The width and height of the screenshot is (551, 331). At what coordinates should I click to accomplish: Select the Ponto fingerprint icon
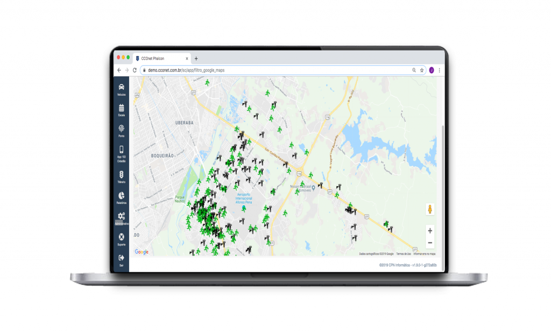(x=122, y=129)
